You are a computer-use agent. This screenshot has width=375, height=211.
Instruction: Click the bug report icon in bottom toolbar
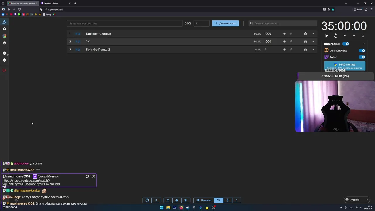177,200
